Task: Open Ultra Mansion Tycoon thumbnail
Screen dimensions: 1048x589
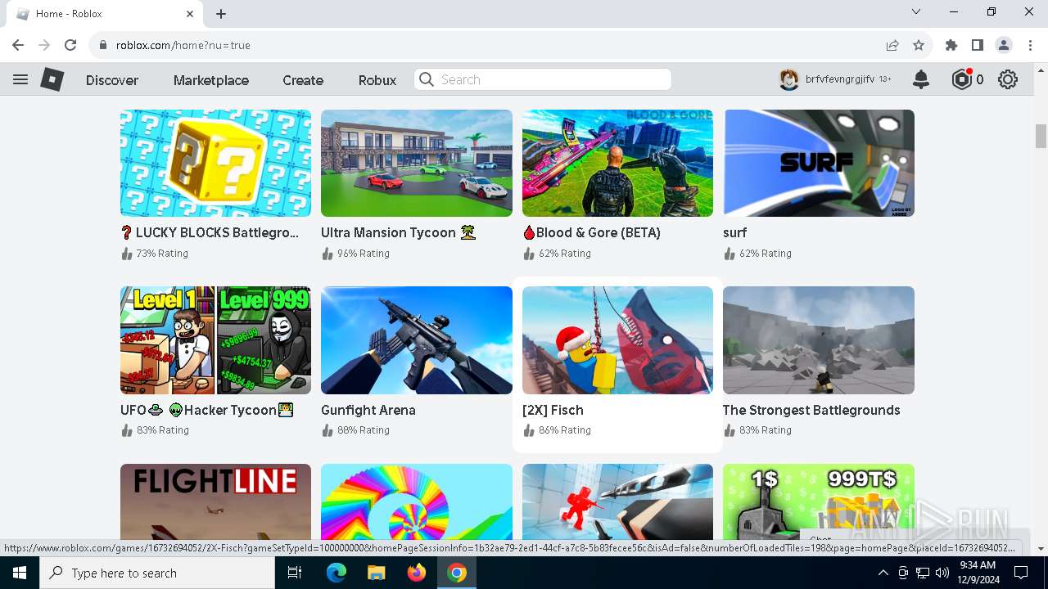Action: click(417, 163)
